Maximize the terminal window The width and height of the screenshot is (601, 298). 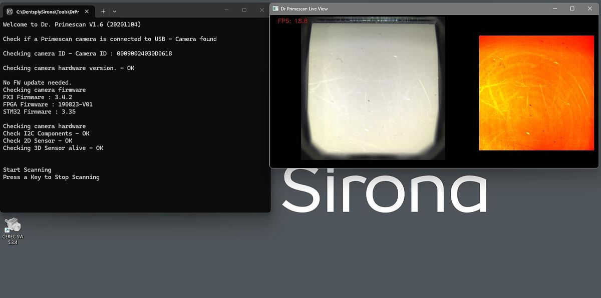click(244, 9)
